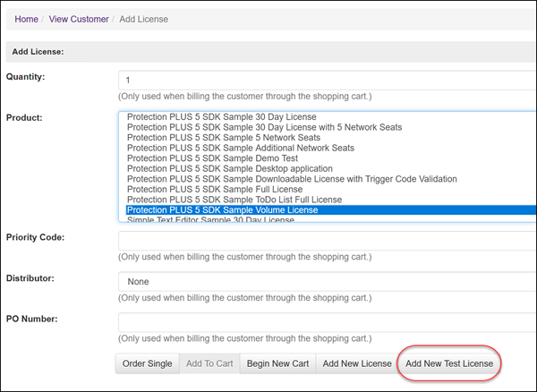Viewport: 537px width, 392px height.
Task: Open the Home breadcrumb link
Action: point(26,19)
